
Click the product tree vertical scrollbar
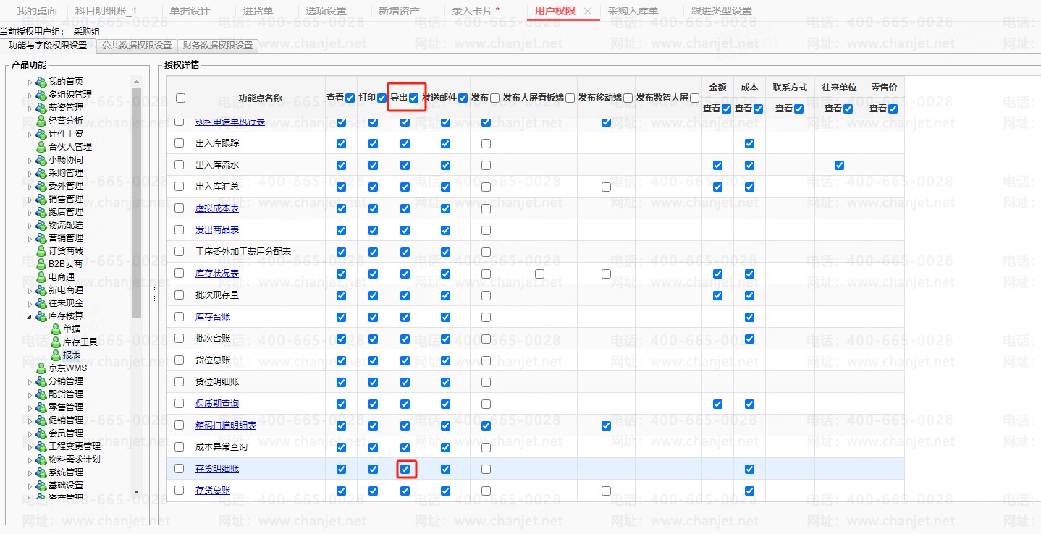[136, 203]
